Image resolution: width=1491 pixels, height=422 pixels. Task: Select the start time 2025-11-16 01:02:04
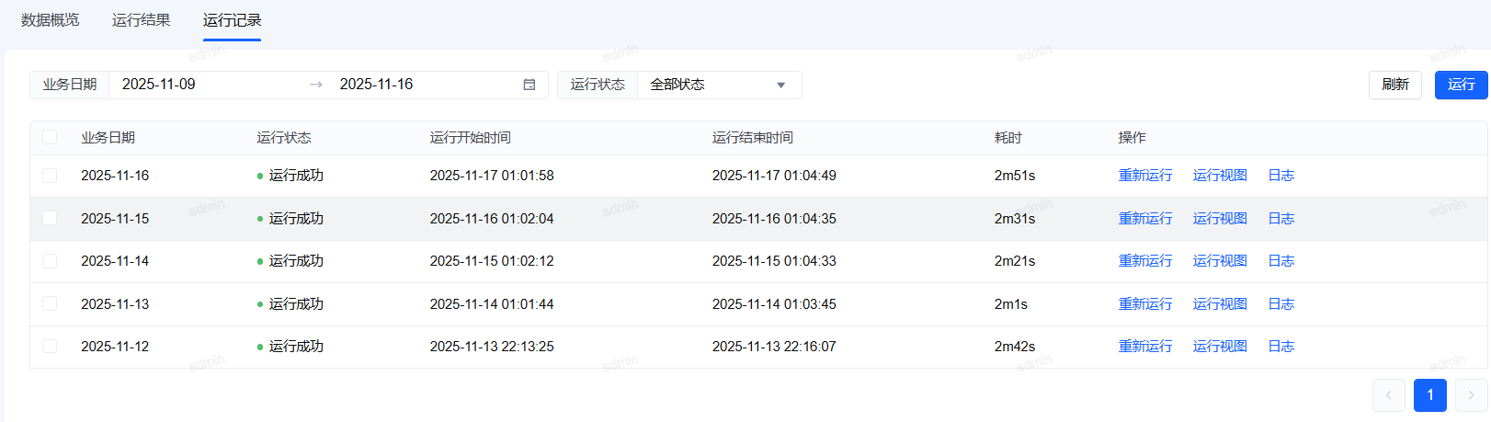pyautogui.click(x=492, y=219)
